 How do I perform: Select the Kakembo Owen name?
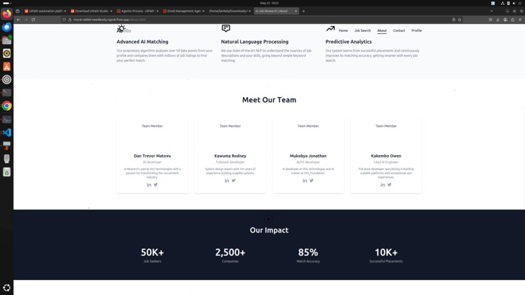point(386,156)
